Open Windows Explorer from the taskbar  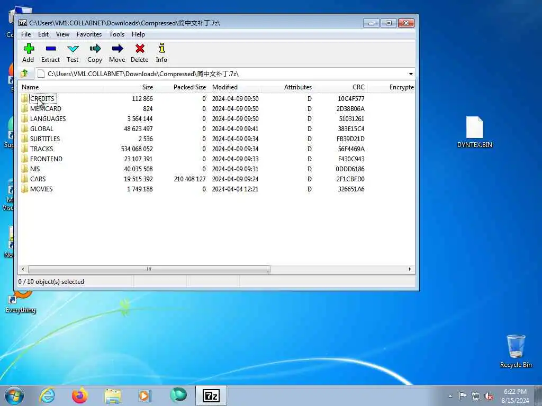113,395
